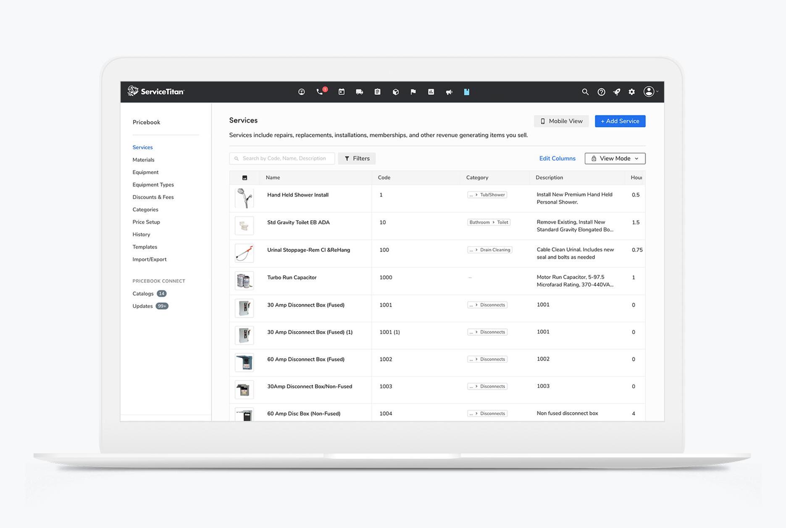Select the blue Pricebook book icon
Viewport: 786px width, 528px height.
coord(466,91)
